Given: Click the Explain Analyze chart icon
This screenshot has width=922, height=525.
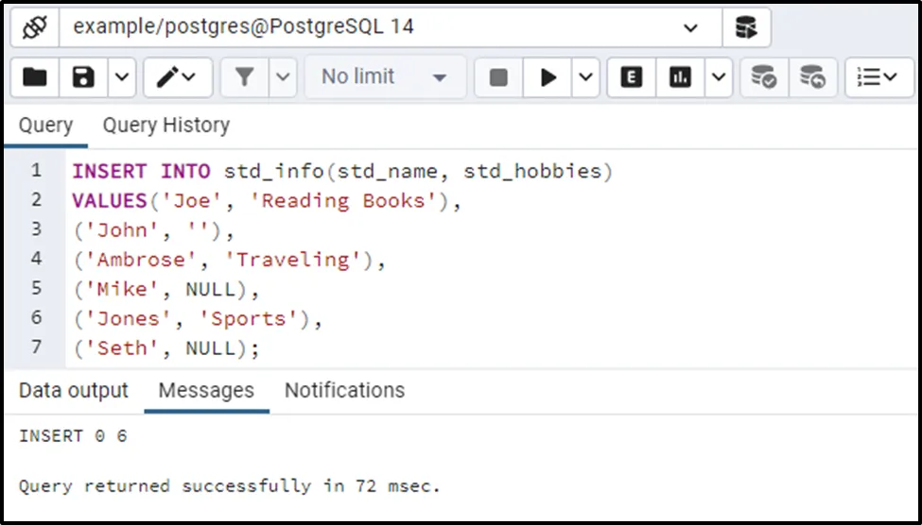Looking at the screenshot, I should (x=680, y=77).
